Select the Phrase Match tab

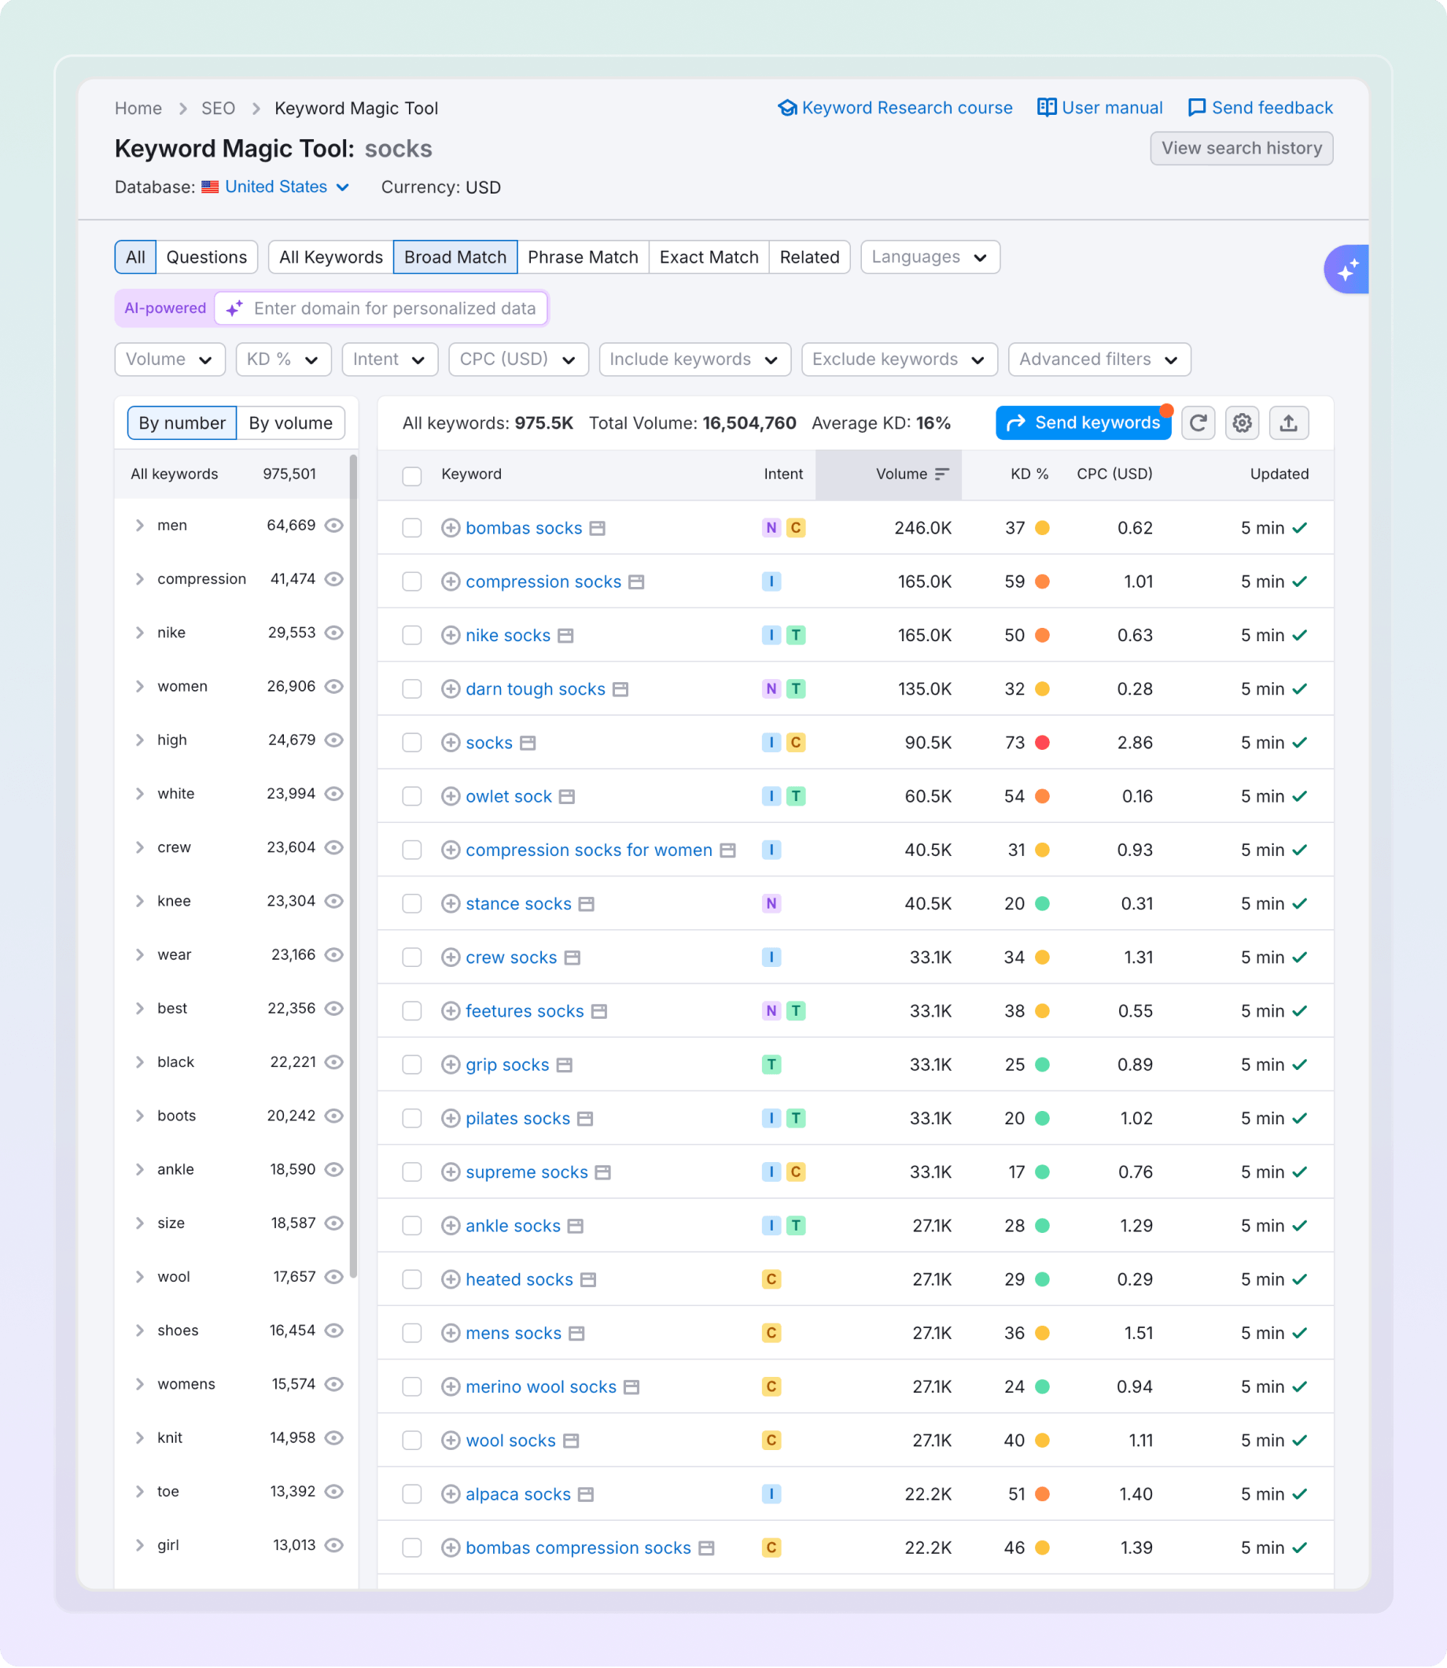(x=583, y=256)
